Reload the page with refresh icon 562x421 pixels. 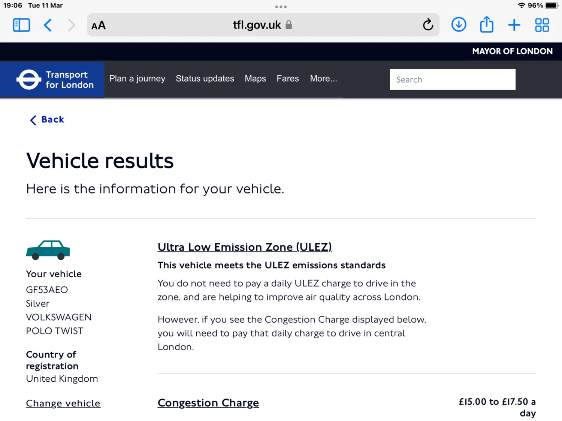click(x=428, y=25)
